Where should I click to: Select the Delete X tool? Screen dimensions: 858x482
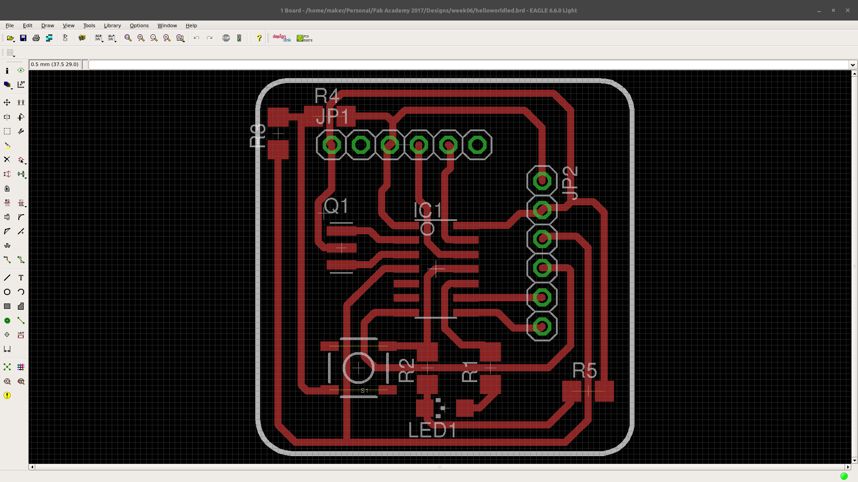(x=7, y=160)
